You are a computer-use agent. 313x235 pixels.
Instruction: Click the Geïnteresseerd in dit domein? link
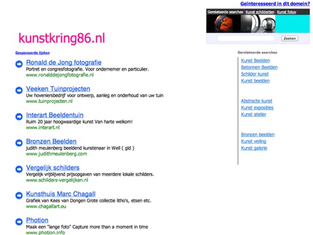point(275,4)
